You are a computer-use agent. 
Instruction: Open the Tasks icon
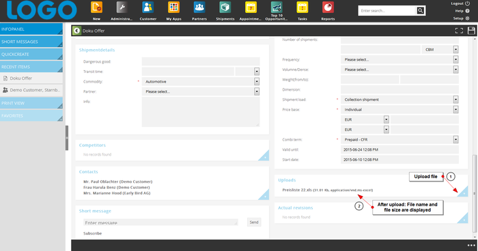[x=303, y=8]
